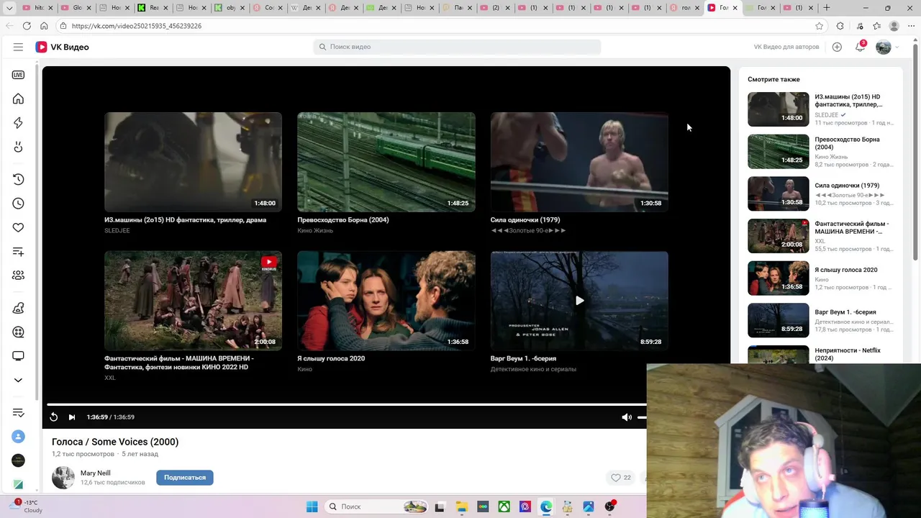The height and width of the screenshot is (518, 921).
Task: Expand more sidebar categories chevron
Action: 18,380
